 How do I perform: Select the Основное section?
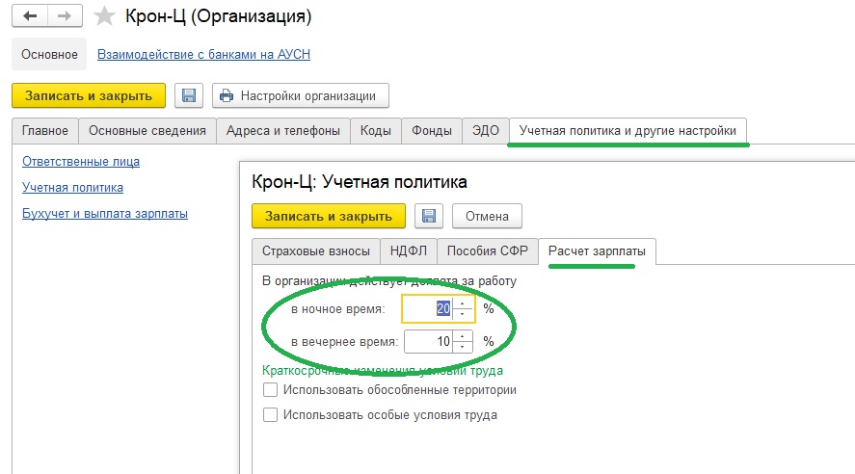(49, 55)
